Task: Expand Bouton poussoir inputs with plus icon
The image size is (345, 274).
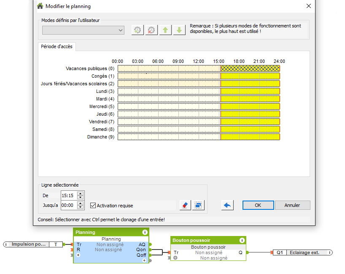Action: coord(175,258)
